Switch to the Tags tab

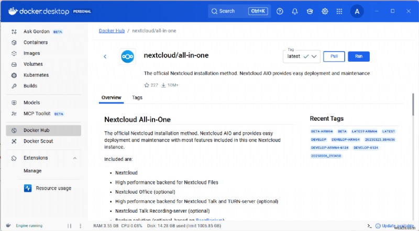[137, 98]
